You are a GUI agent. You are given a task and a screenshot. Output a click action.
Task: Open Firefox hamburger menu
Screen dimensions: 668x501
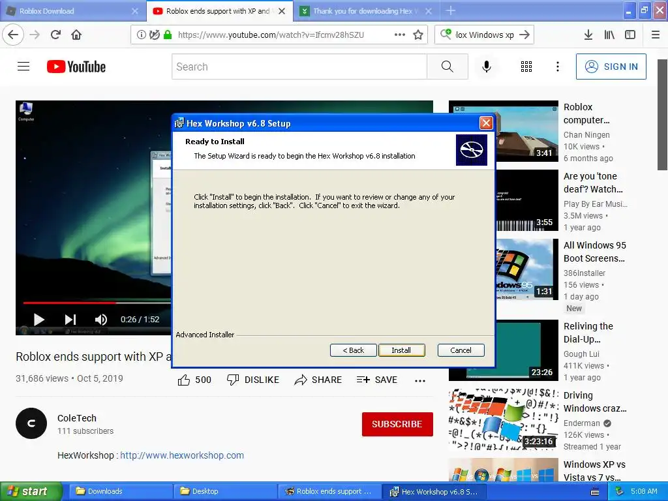pos(656,35)
